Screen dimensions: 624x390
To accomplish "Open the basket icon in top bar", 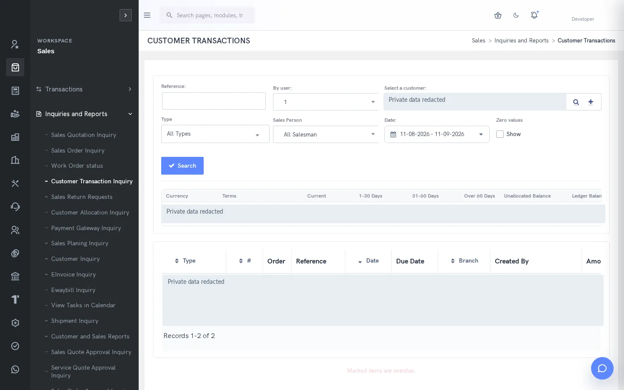I will click(x=498, y=15).
